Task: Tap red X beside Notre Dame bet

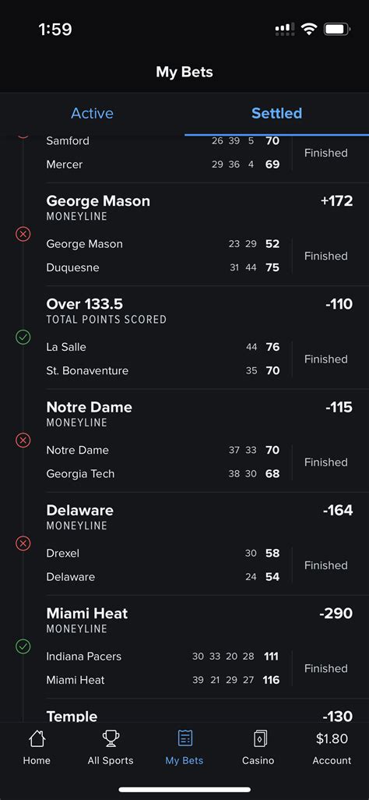Action: (x=23, y=441)
